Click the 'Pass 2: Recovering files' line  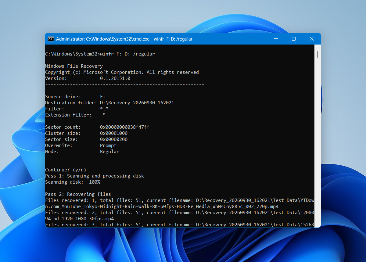pos(78,194)
